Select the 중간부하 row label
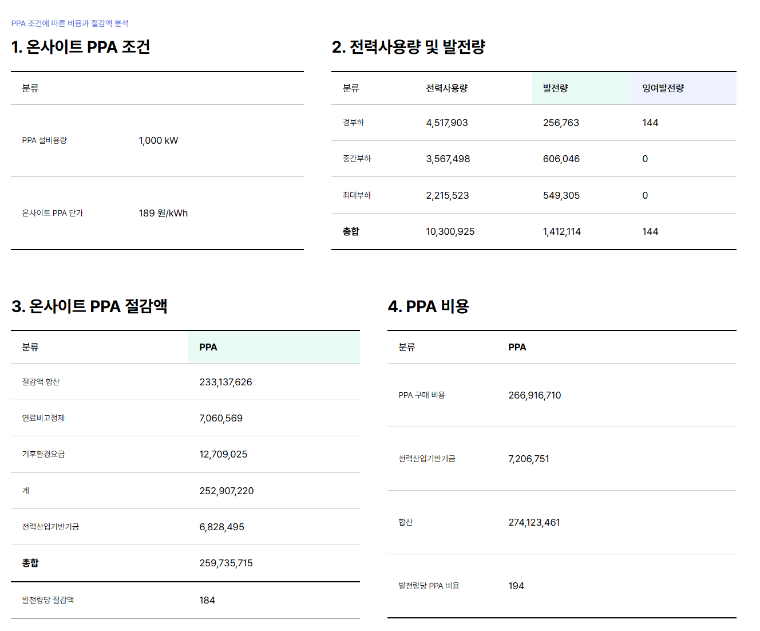 (357, 159)
